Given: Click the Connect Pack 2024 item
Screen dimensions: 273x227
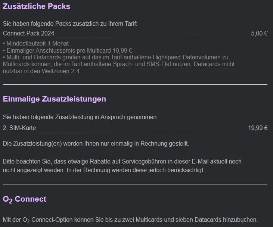Looking at the screenshot, I should click(x=28, y=34).
